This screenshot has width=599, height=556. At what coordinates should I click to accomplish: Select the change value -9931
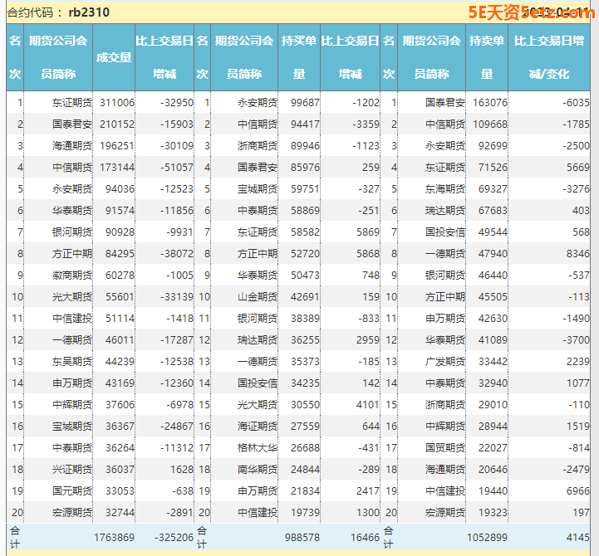(x=180, y=232)
